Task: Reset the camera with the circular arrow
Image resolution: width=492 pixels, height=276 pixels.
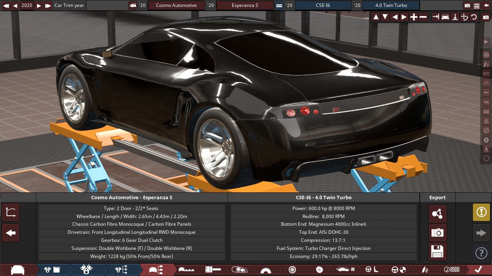Action: coord(474,17)
